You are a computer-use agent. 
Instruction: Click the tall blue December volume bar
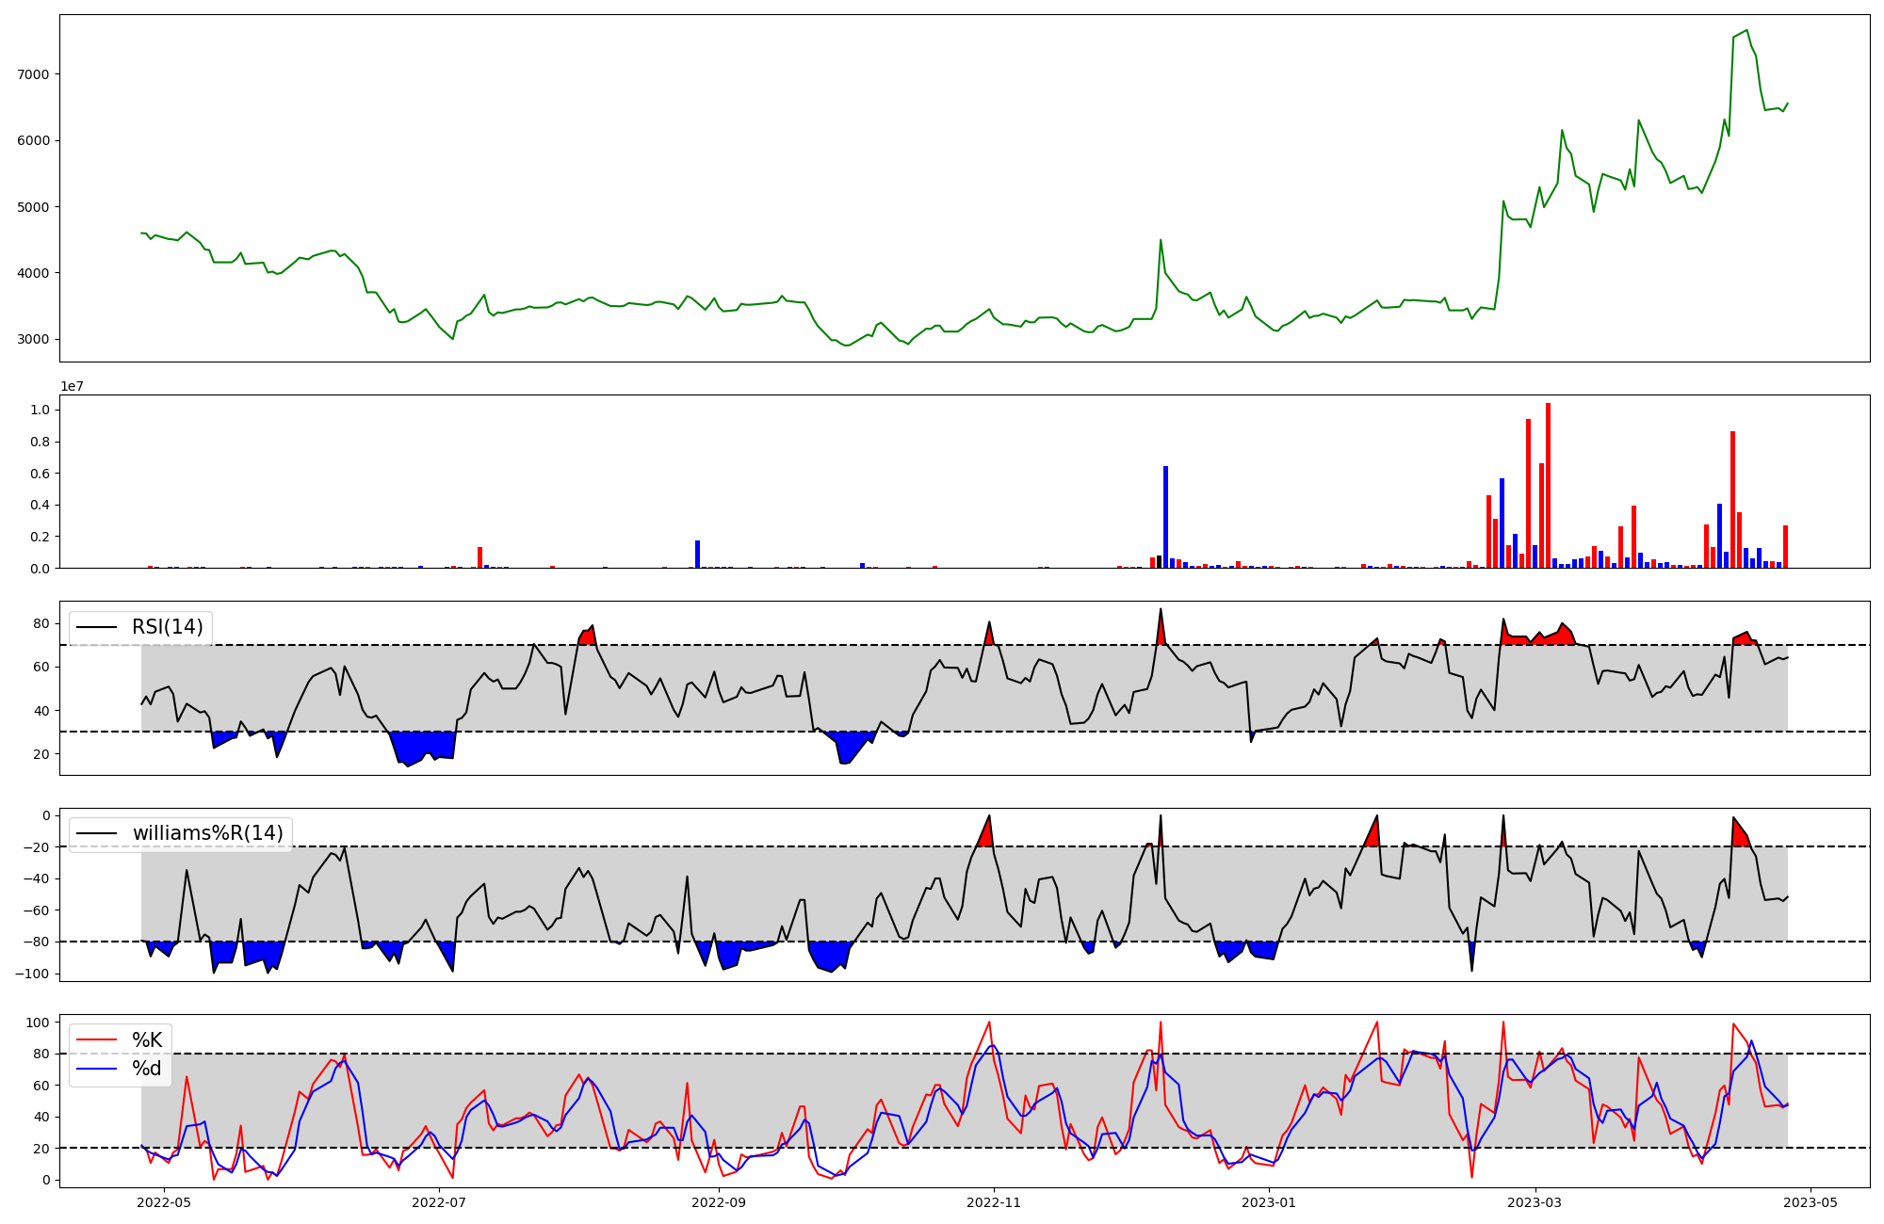click(x=1165, y=517)
